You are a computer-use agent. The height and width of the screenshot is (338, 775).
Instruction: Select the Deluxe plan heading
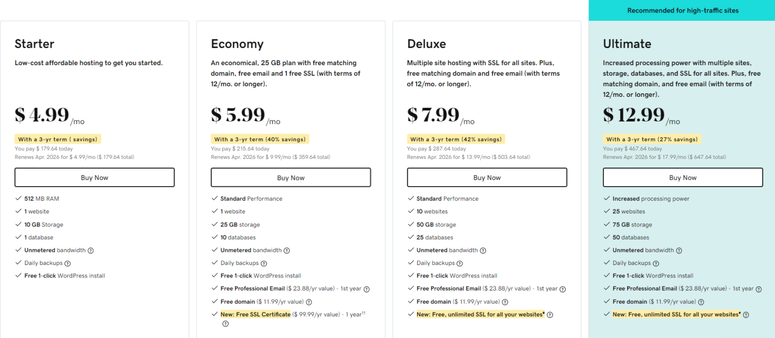pos(426,44)
